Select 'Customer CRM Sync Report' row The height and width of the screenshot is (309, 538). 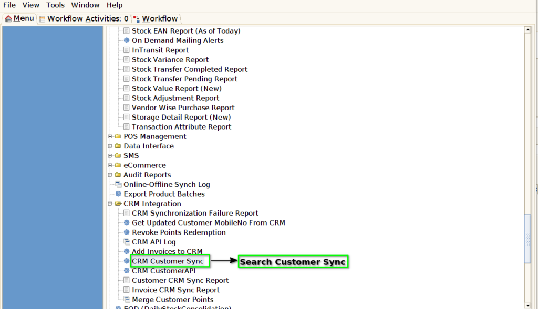pos(180,280)
